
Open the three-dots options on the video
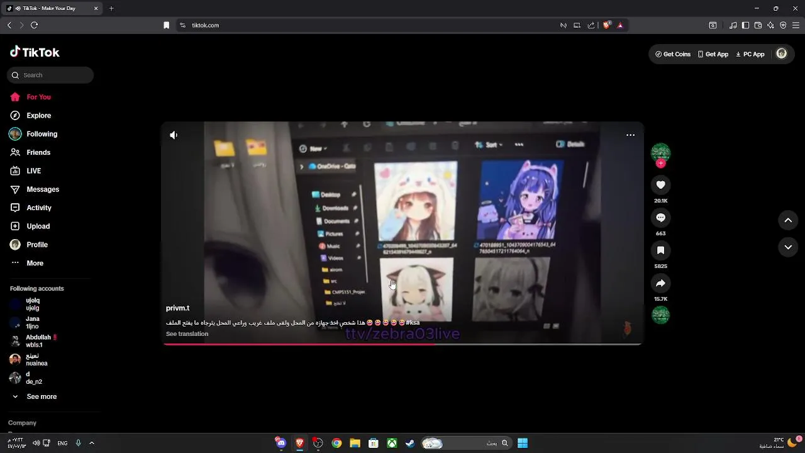pyautogui.click(x=630, y=135)
